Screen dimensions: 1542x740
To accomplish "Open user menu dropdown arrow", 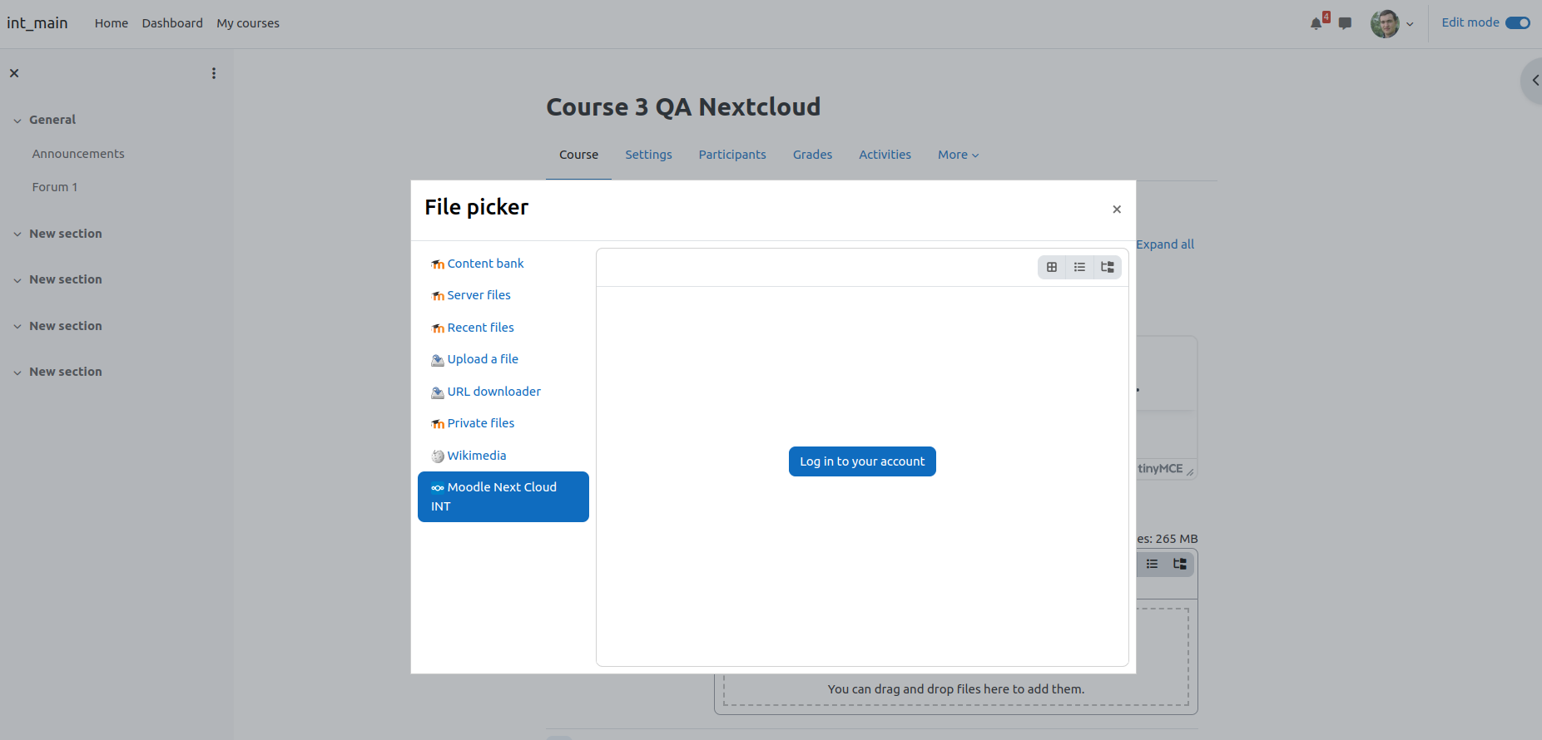I will [1410, 24].
